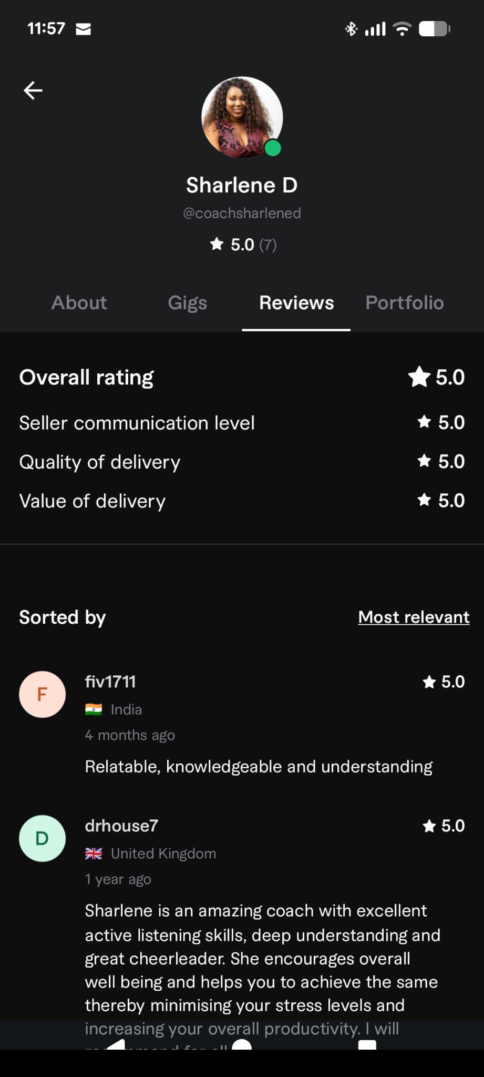Image resolution: width=484 pixels, height=1077 pixels.
Task: Open Sharlene D's profile picture
Action: (x=242, y=117)
